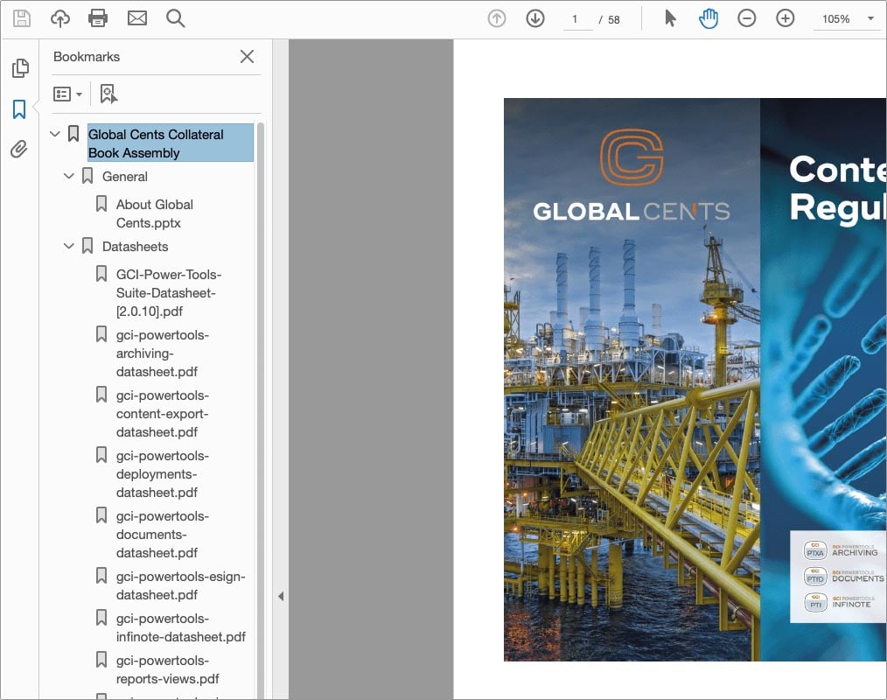
Task: Select the Datasheets bookmark
Action: pyautogui.click(x=136, y=247)
